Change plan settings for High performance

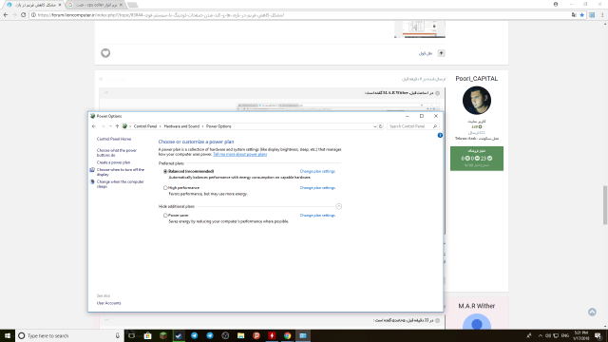317,188
